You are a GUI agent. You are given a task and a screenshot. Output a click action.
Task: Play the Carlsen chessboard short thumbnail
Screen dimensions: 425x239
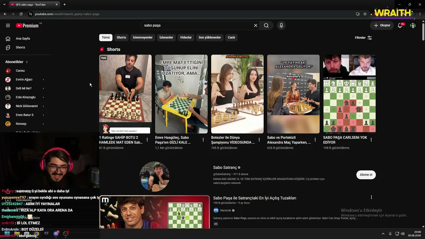(349, 94)
